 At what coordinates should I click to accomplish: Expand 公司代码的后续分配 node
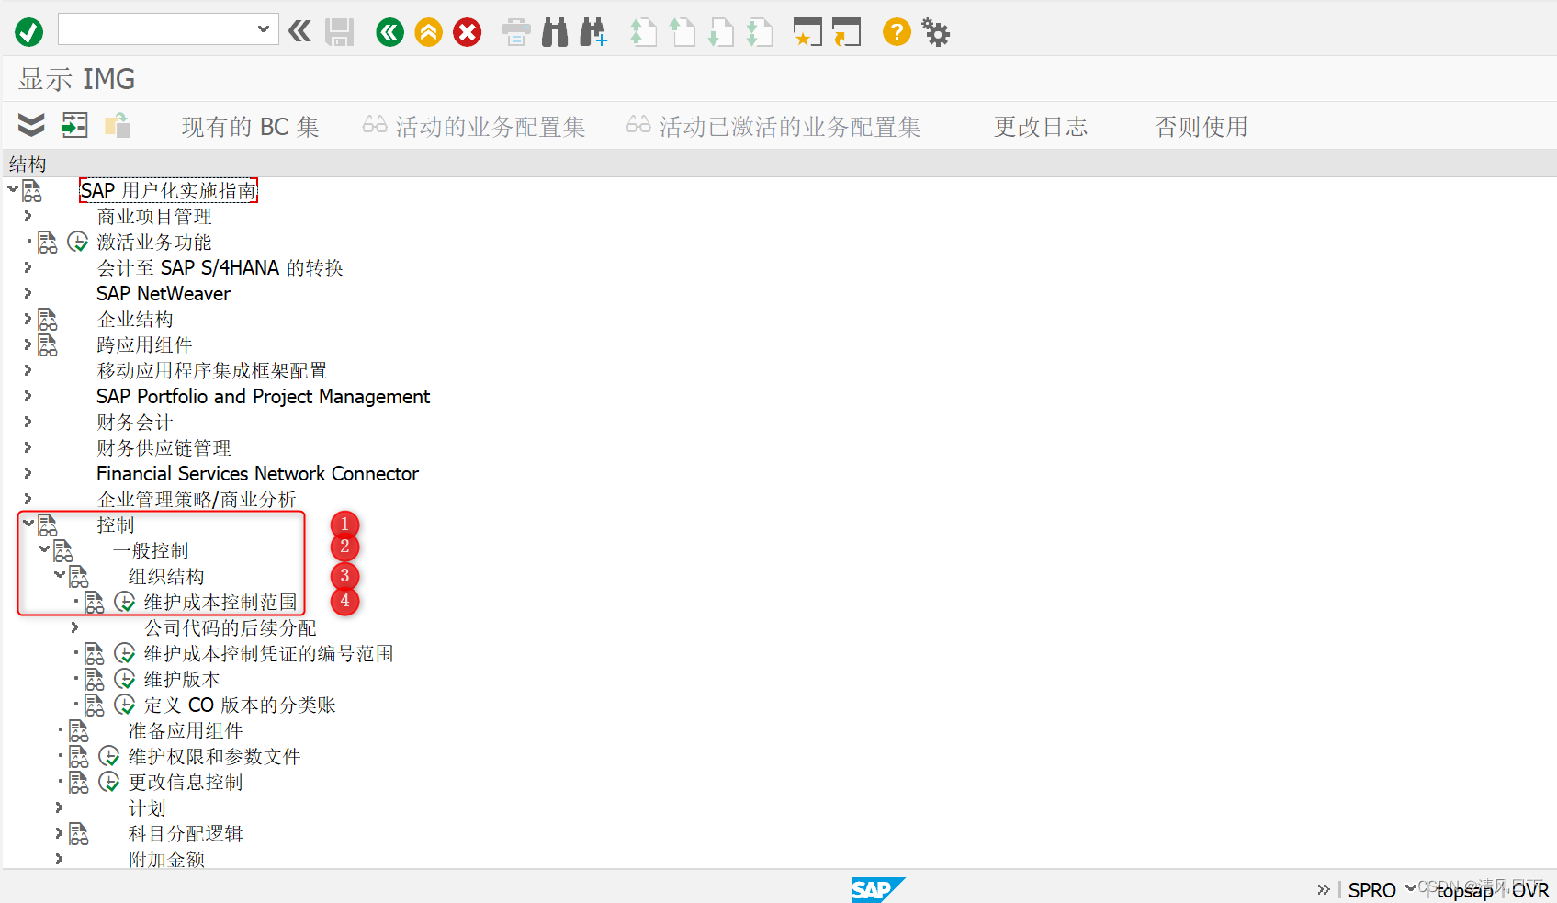[x=74, y=627]
